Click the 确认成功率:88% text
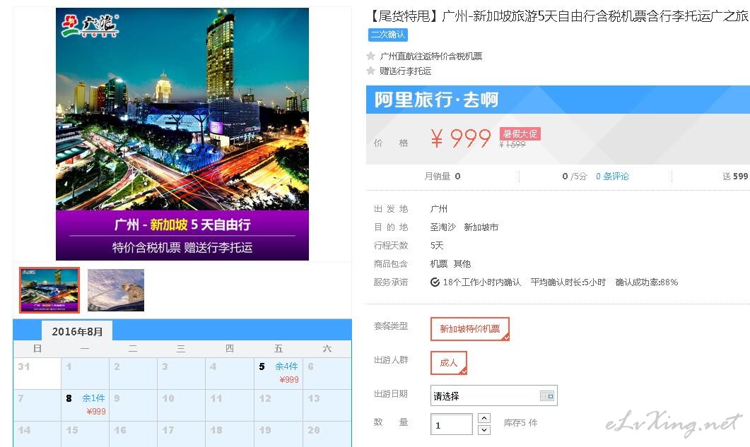 tap(647, 282)
